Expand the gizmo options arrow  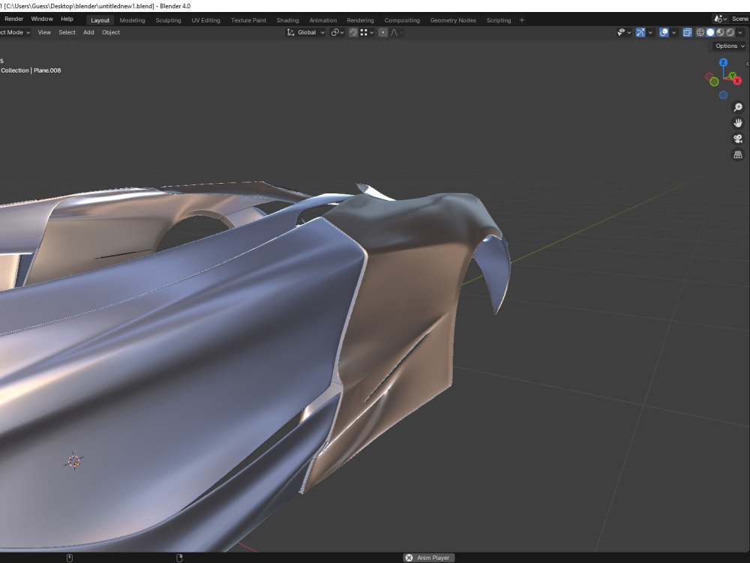[650, 32]
